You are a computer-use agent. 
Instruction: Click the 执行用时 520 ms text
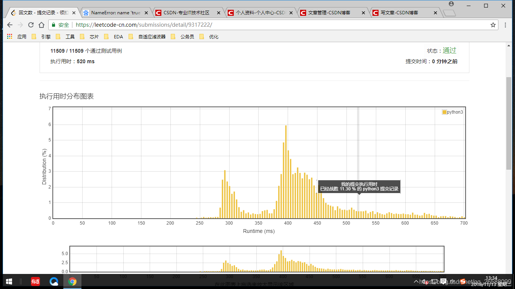[72, 61]
